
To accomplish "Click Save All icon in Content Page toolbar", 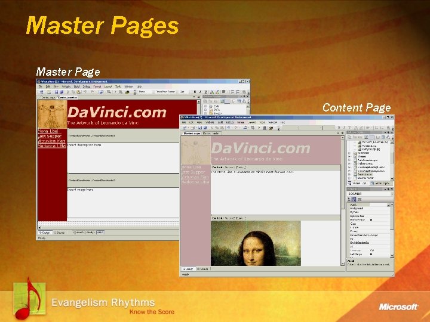I will coord(205,128).
